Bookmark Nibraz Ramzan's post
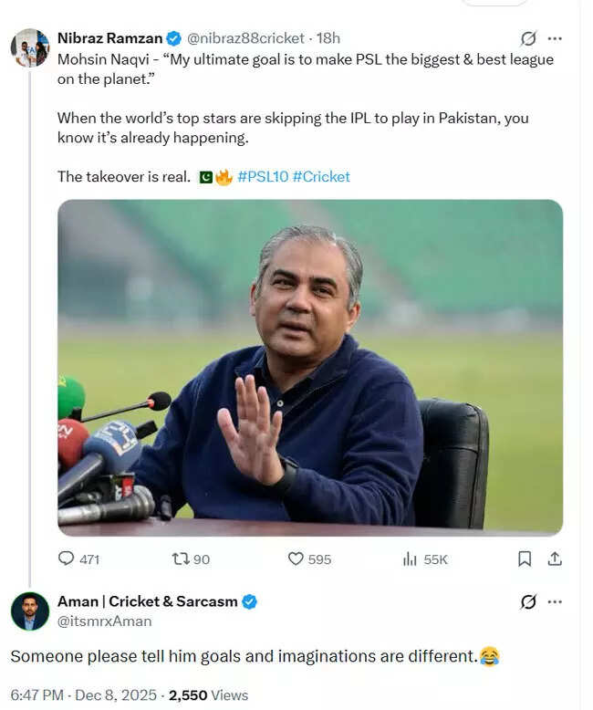 tap(525, 559)
